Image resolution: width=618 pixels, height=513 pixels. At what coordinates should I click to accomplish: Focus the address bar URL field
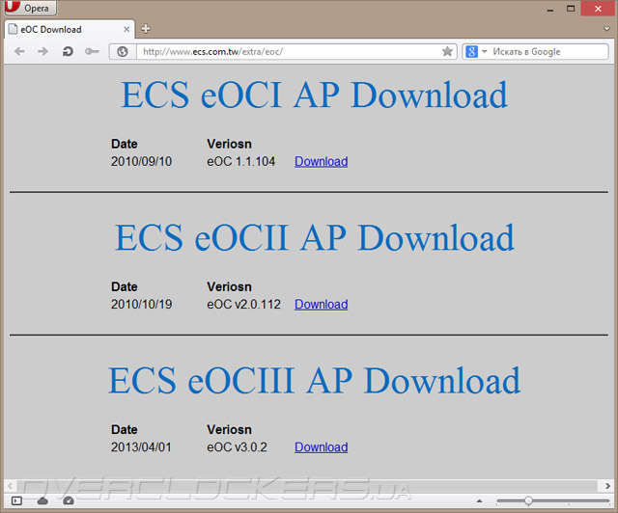290,51
